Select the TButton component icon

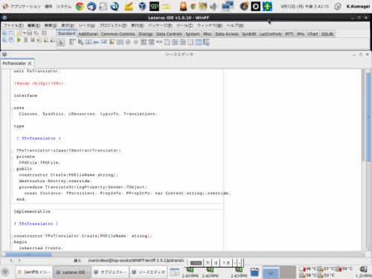[89, 42]
